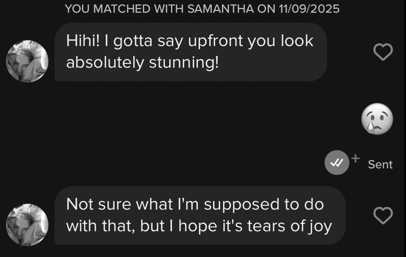Select the "Not sure what I'm supposed to do" bubble
Screen dimensions: 406x257
coord(200,216)
